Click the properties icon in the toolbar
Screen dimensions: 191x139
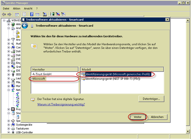(24, 14)
